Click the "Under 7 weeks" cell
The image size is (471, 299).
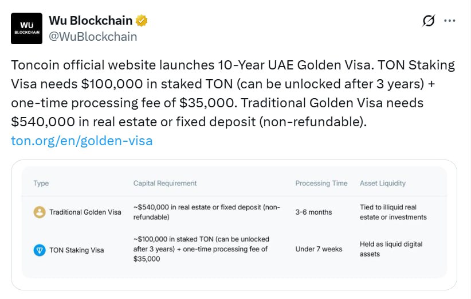click(x=319, y=249)
